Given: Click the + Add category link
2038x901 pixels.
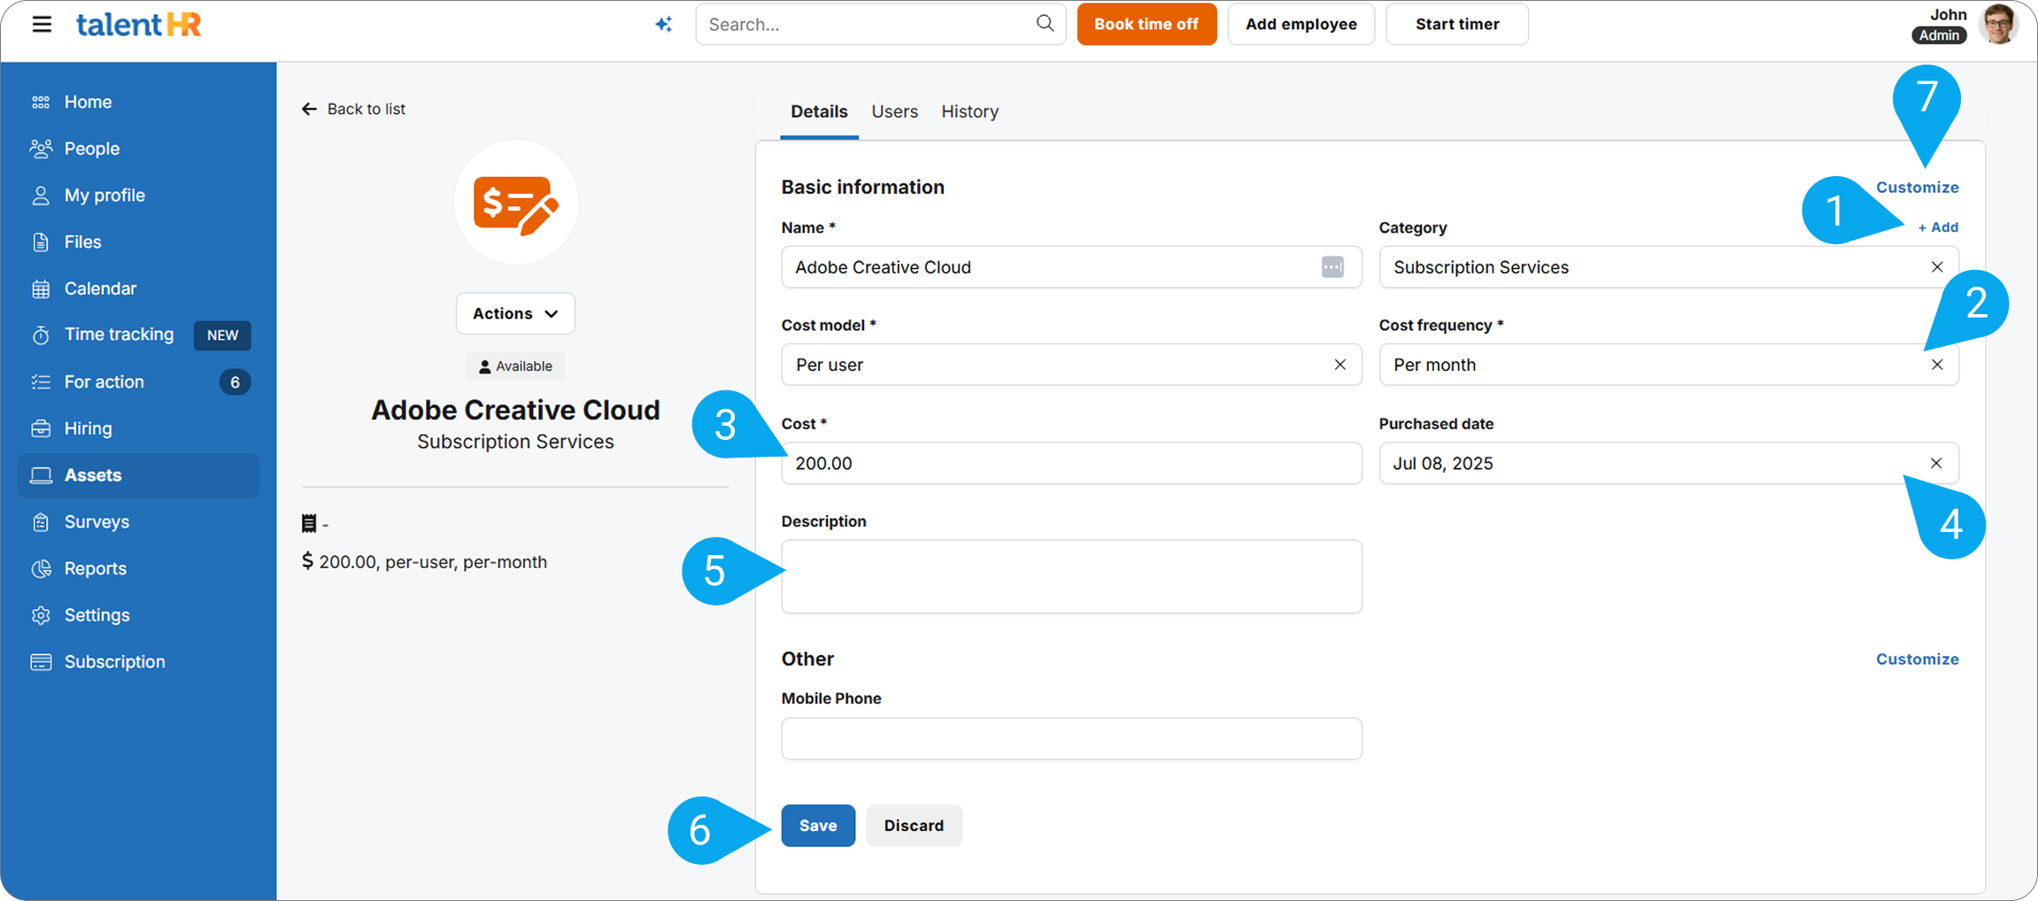Looking at the screenshot, I should pyautogui.click(x=1938, y=227).
